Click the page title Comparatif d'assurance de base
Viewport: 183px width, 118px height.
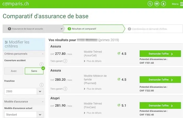(x=45, y=16)
